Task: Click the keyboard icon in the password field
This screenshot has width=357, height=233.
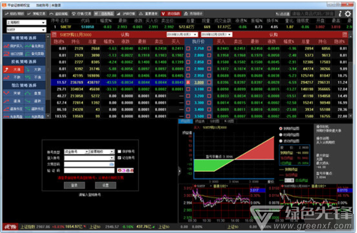Action: tap(112, 164)
